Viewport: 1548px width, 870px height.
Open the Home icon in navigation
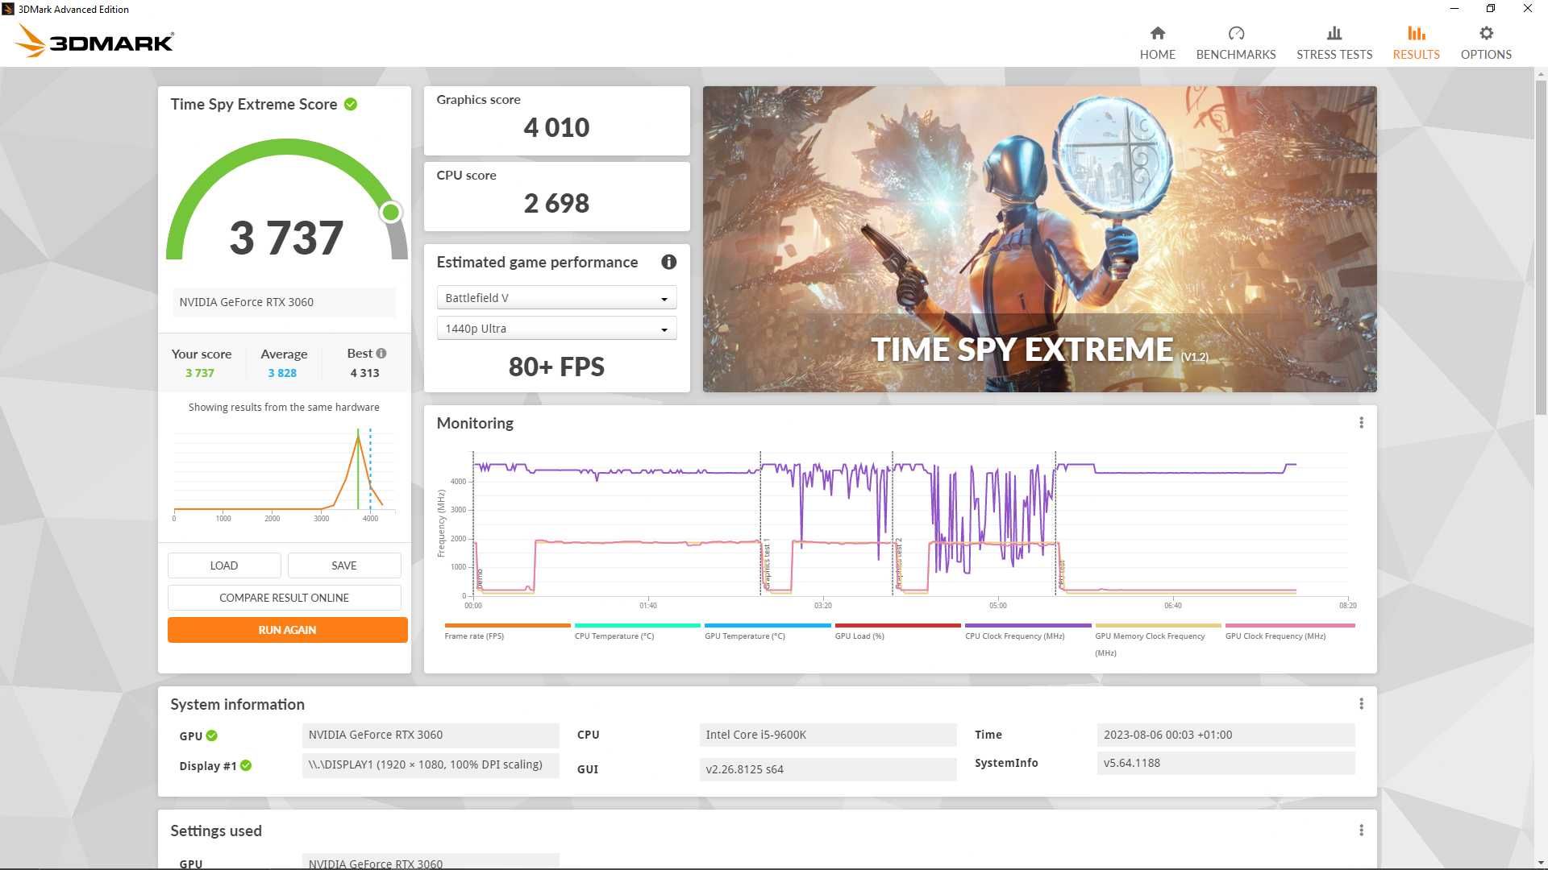click(x=1157, y=33)
